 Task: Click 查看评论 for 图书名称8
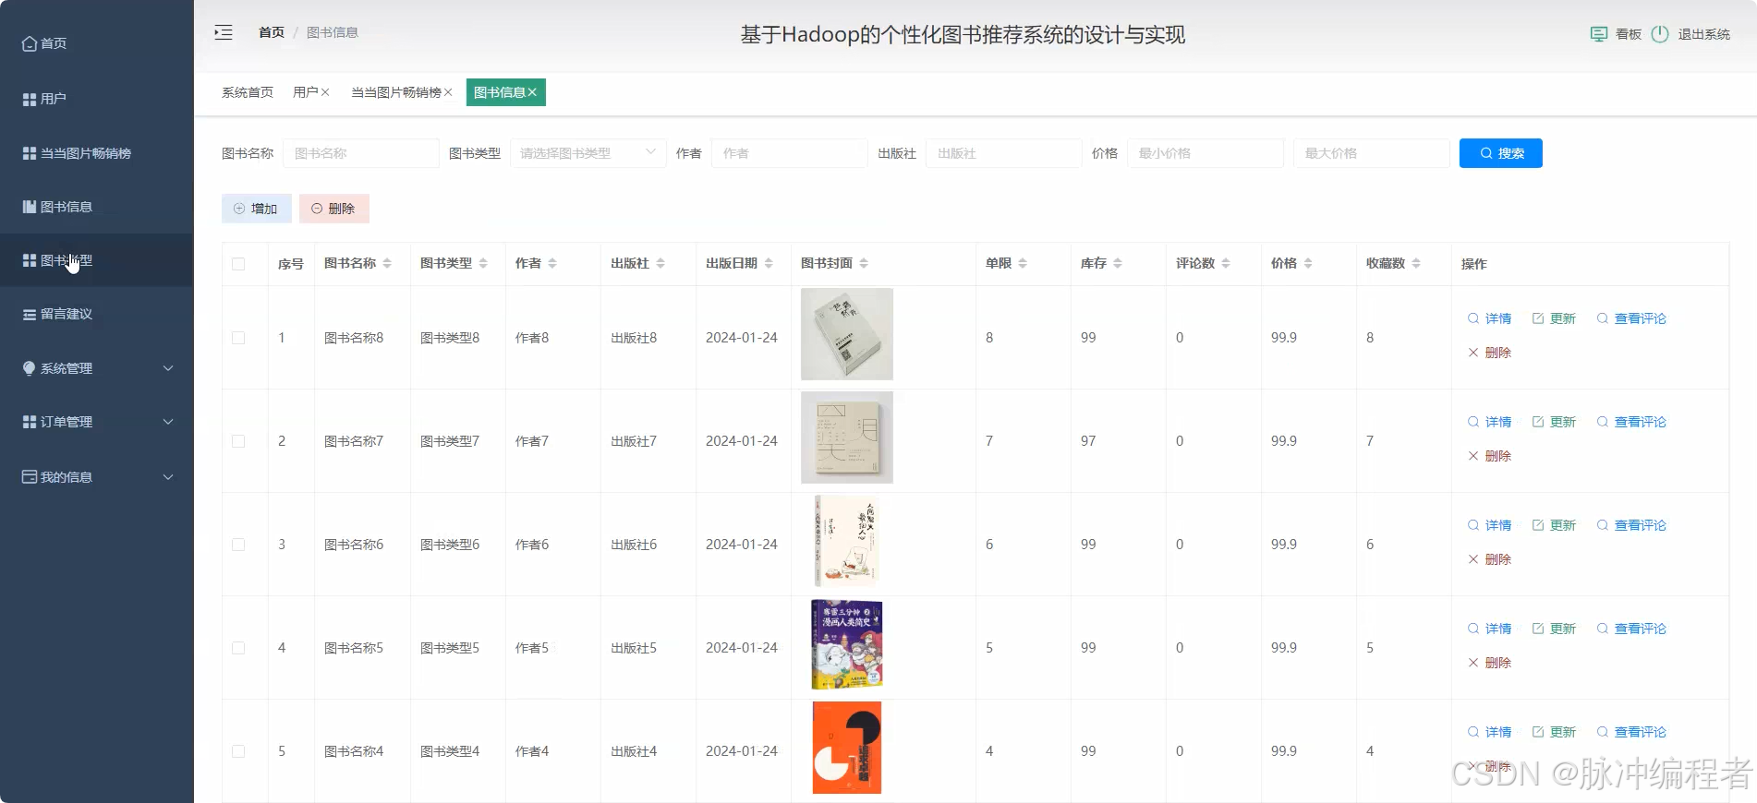pyautogui.click(x=1631, y=318)
